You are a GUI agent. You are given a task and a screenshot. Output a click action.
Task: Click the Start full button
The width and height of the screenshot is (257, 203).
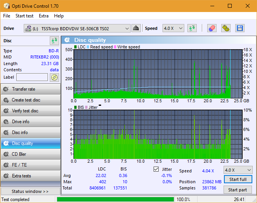pyautogui.click(x=238, y=179)
